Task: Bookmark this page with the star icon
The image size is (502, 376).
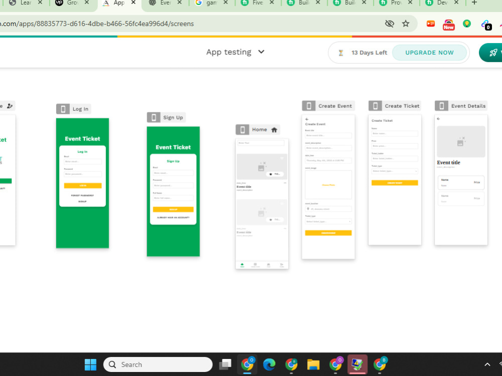Action: pos(406,24)
